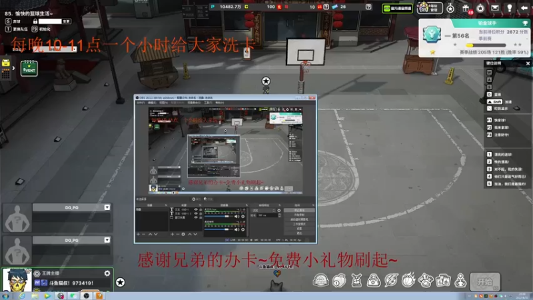Open Internet Explorer from the taskbar
The height and width of the screenshot is (300, 533).
click(21, 296)
